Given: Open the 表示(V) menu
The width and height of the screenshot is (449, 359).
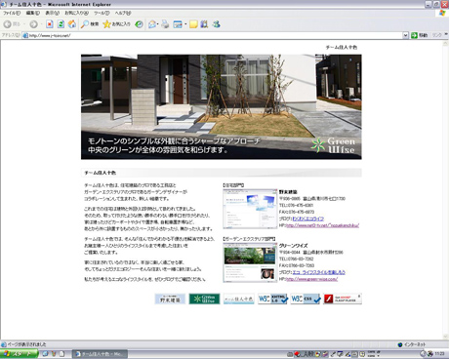Looking at the screenshot, I should [x=52, y=13].
